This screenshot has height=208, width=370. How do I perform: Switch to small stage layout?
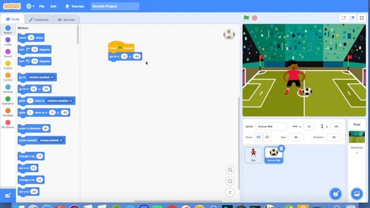tap(343, 18)
